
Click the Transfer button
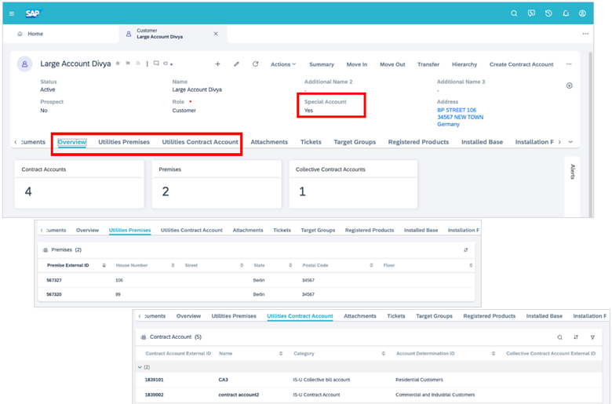tap(428, 64)
